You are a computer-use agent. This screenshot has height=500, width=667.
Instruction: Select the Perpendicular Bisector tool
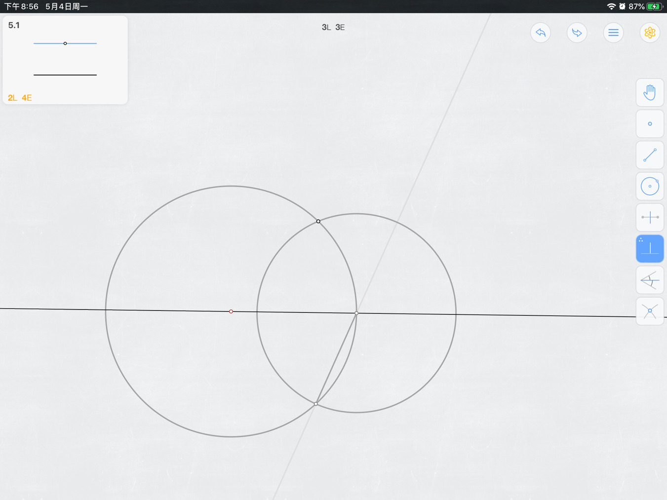tap(650, 217)
